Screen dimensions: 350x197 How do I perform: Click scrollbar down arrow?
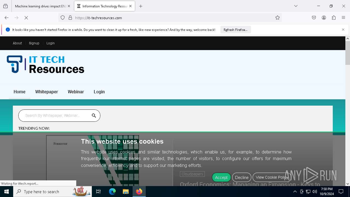pos(348,184)
